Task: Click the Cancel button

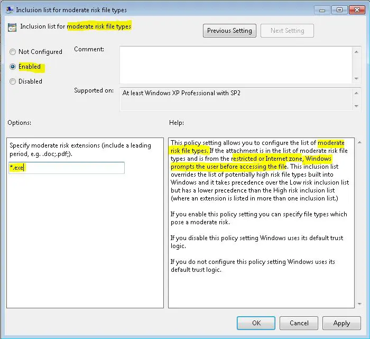Action: click(299, 323)
